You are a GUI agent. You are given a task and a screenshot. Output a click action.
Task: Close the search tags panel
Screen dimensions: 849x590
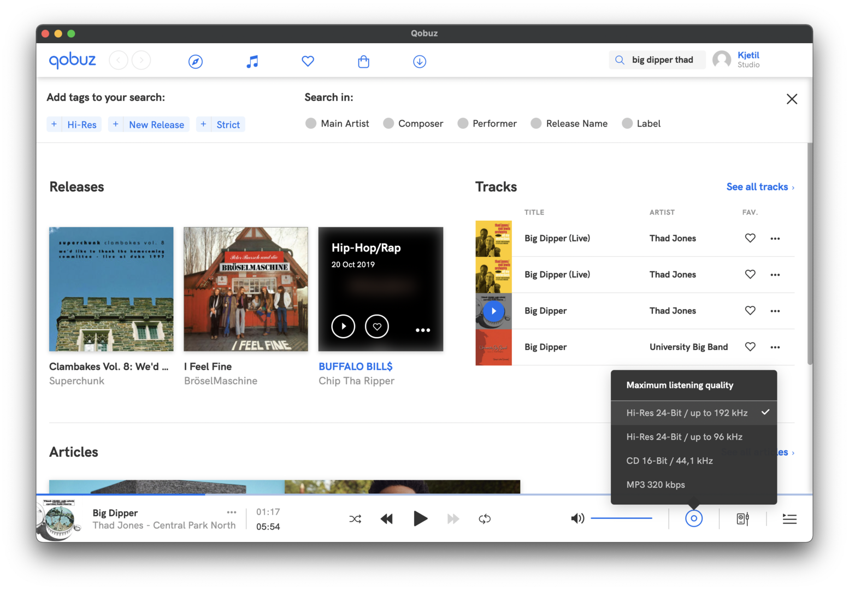pyautogui.click(x=792, y=99)
